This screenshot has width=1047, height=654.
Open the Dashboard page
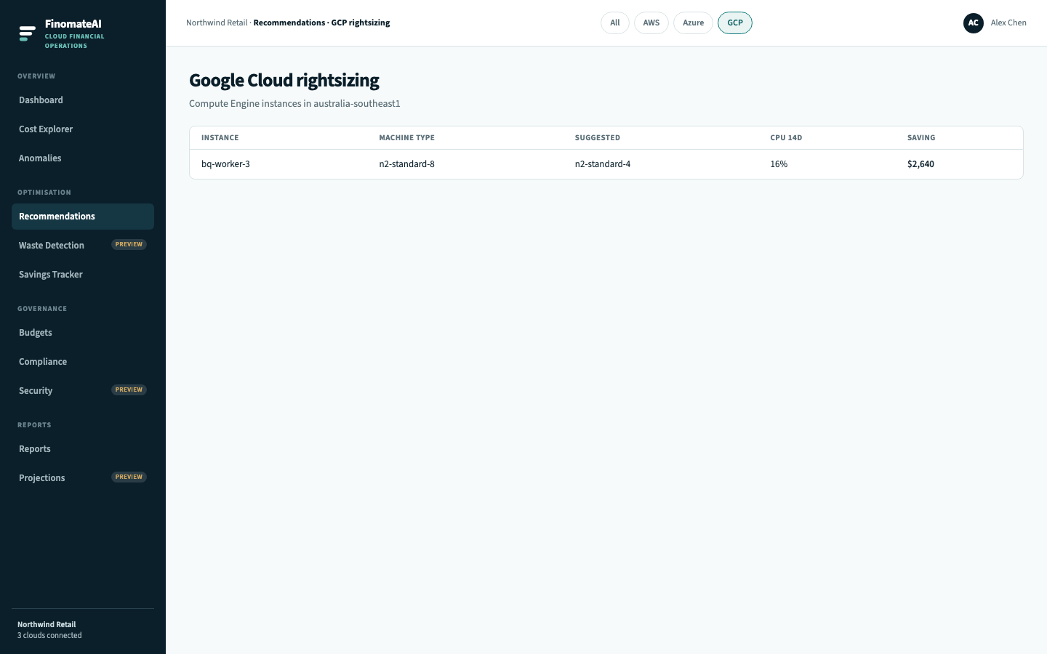point(83,100)
